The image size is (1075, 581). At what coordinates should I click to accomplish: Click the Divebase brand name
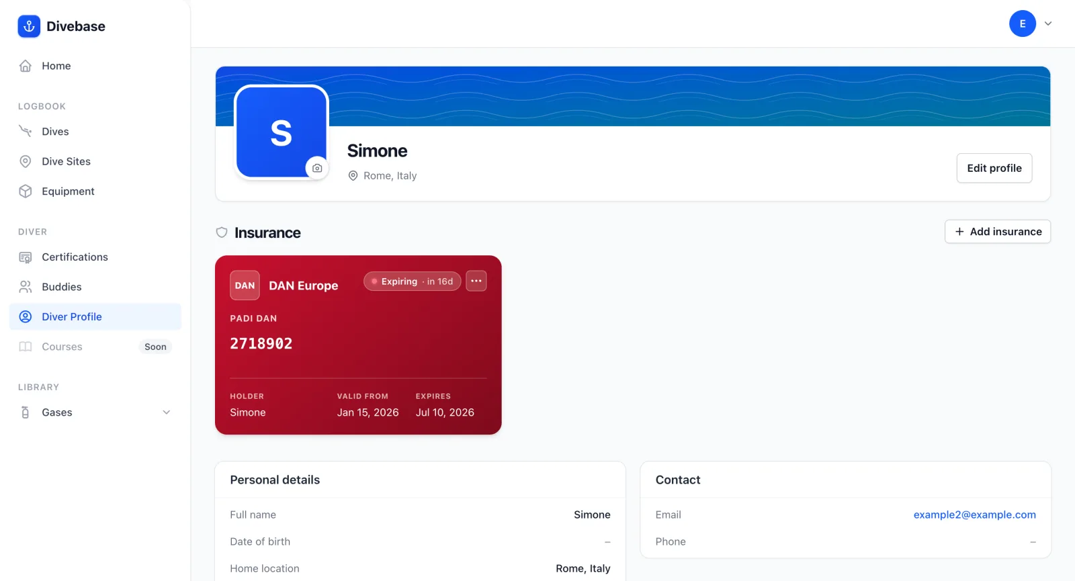pos(76,26)
